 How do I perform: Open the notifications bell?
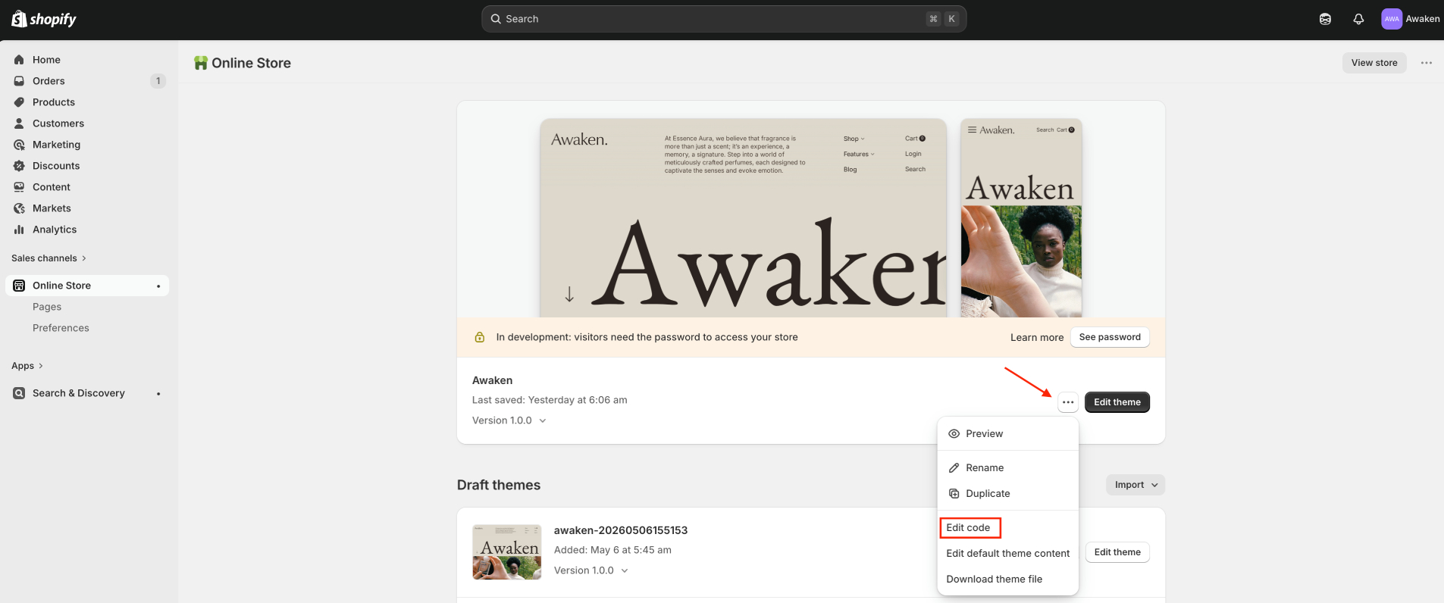(1358, 19)
